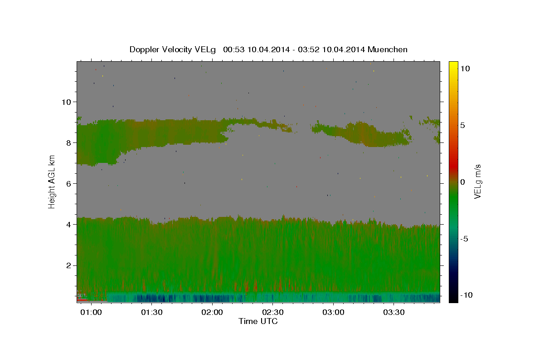
Task: Click time tick label '02:30'
Action: 273,313
